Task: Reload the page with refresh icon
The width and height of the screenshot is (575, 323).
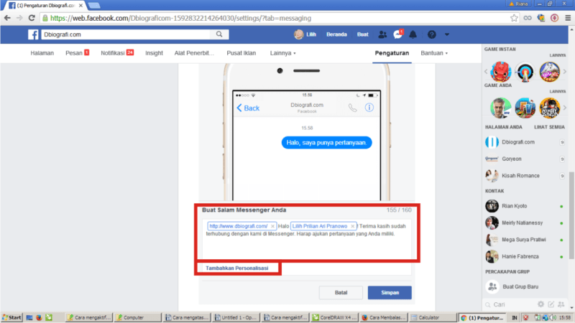Action: point(32,18)
